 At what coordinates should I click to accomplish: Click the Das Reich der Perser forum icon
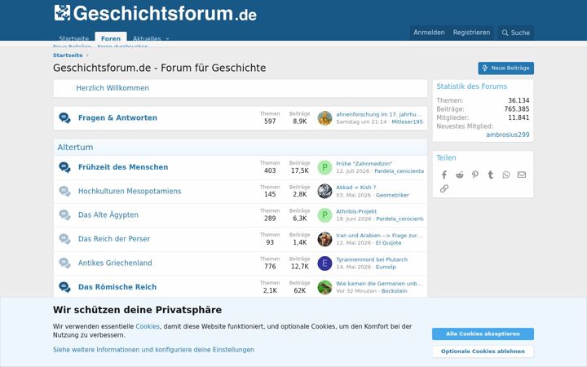(x=64, y=239)
